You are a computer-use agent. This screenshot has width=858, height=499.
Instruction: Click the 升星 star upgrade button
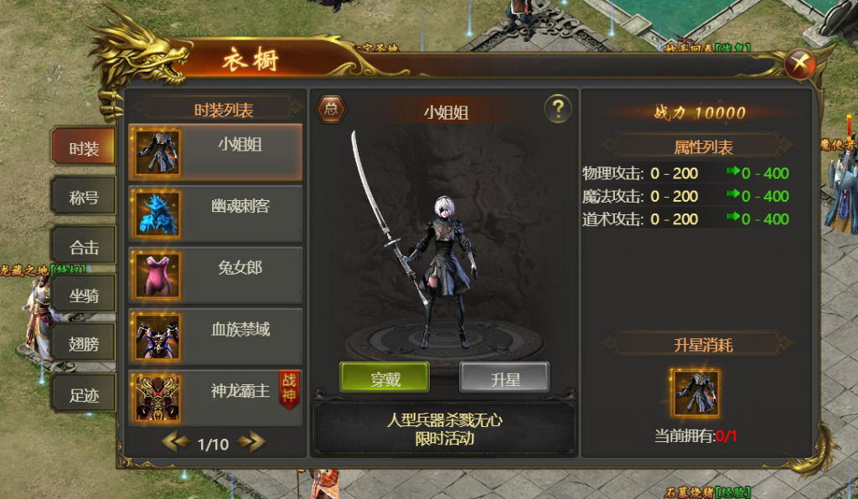[504, 378]
